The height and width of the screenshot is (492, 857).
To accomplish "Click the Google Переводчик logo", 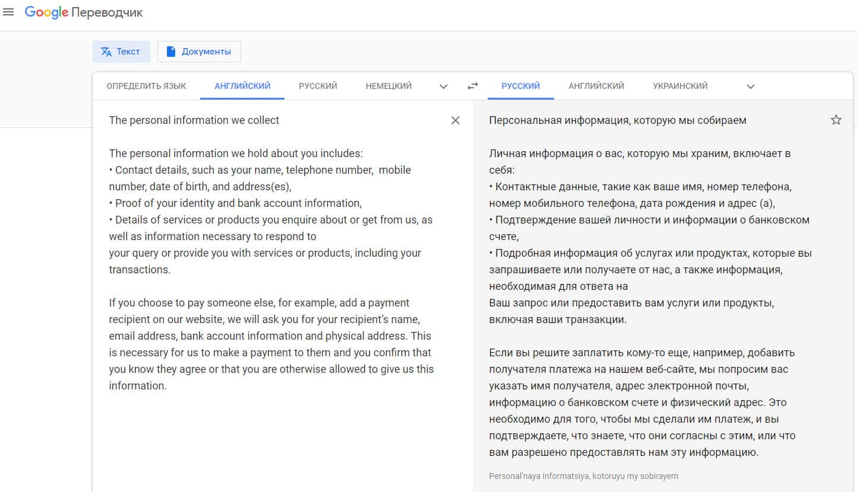I will 84,12.
